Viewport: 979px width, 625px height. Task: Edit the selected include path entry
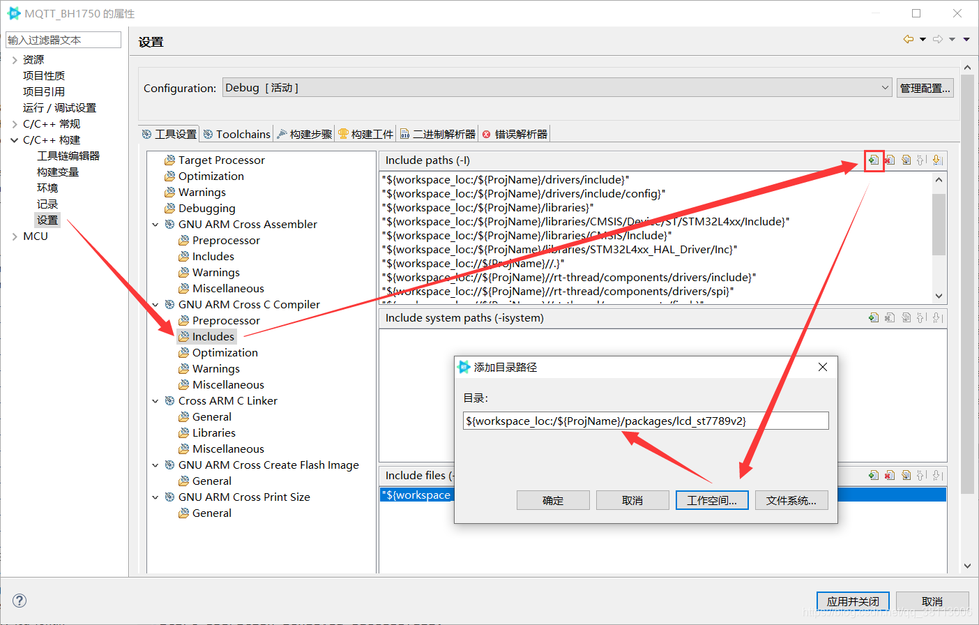(906, 160)
